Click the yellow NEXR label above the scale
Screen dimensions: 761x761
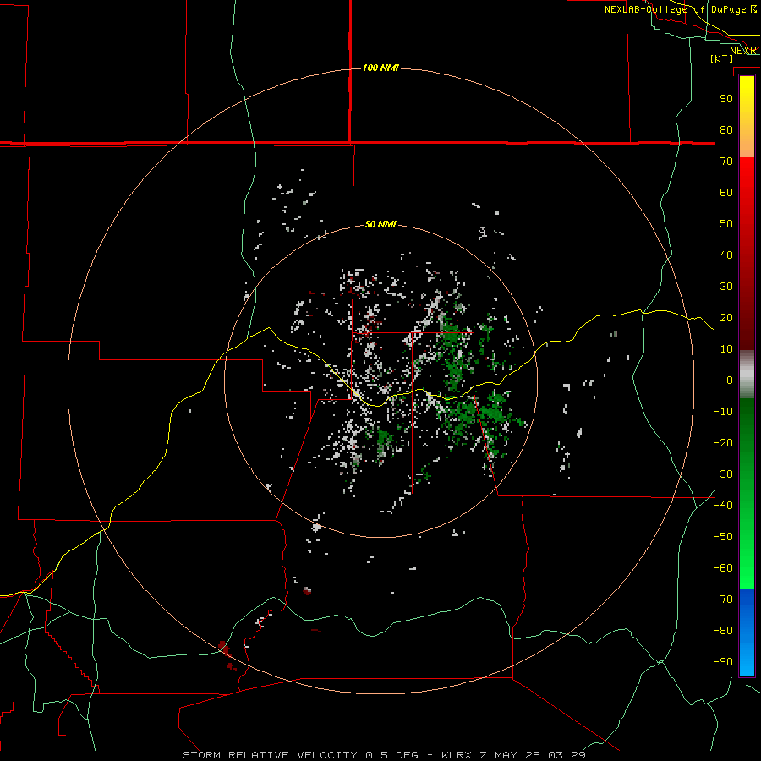743,51
